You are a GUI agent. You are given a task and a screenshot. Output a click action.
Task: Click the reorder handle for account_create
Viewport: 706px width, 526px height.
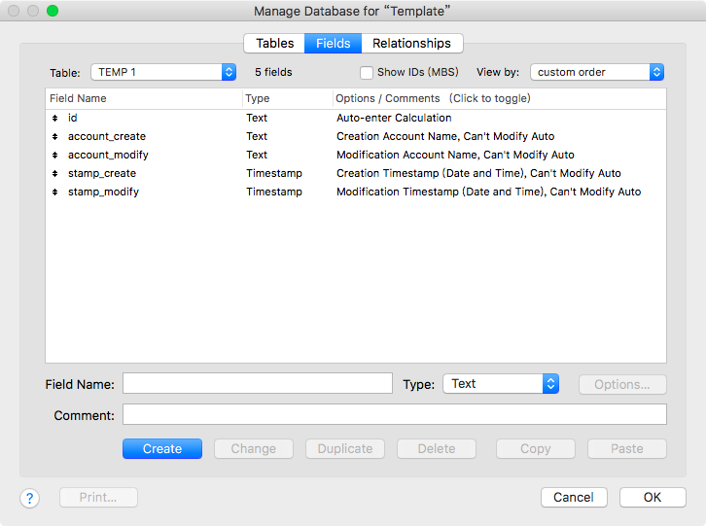[x=54, y=136]
